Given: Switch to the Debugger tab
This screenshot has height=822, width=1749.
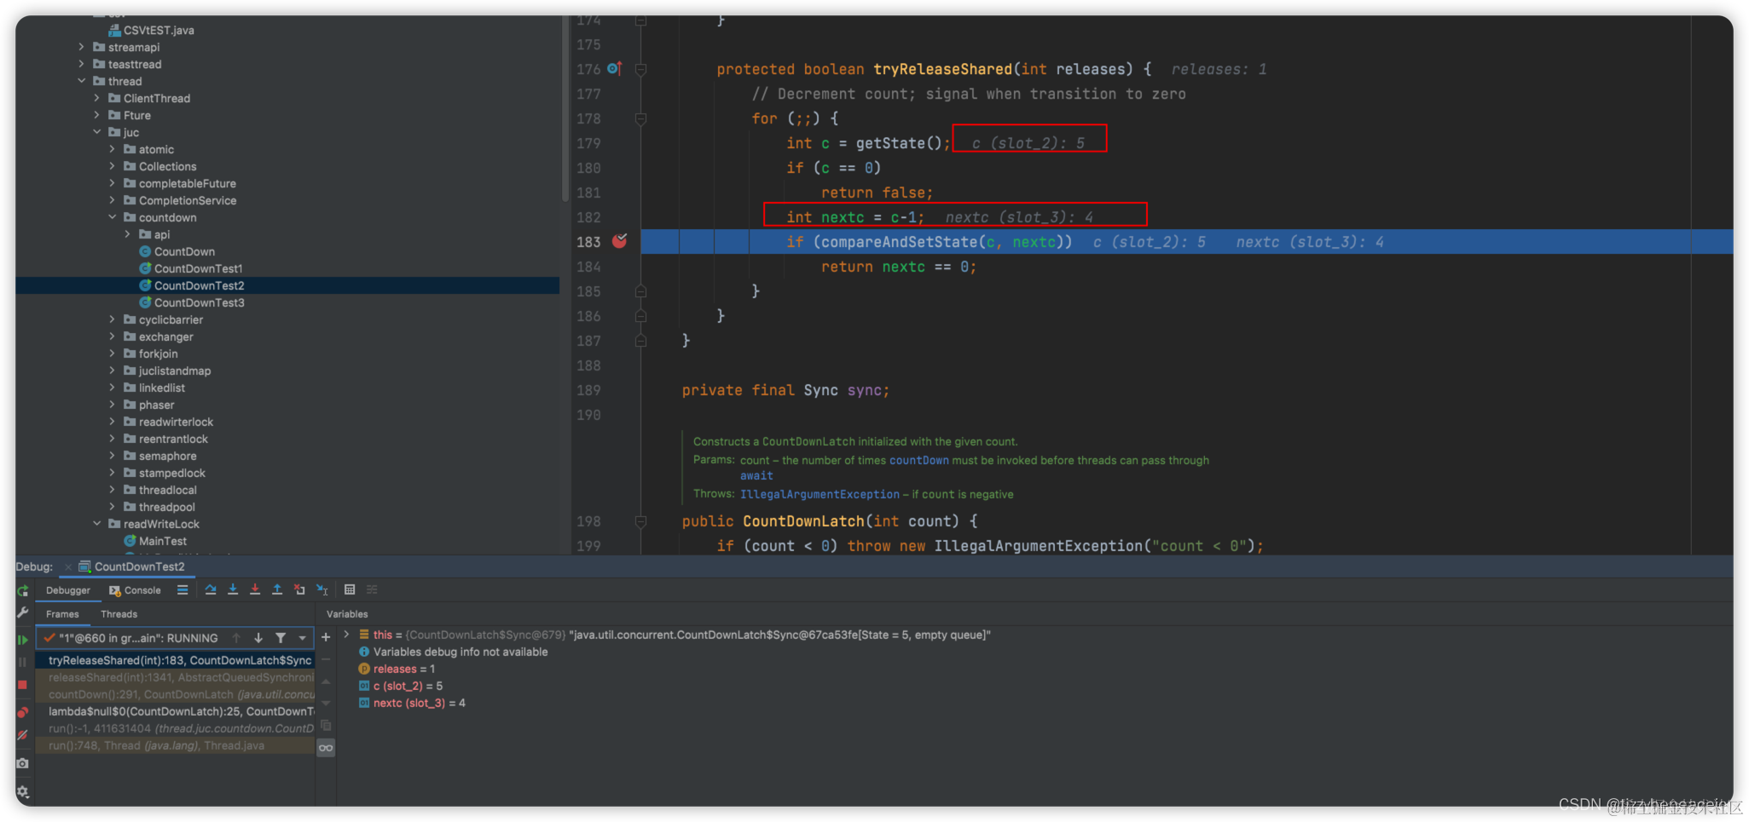Looking at the screenshot, I should (x=68, y=590).
